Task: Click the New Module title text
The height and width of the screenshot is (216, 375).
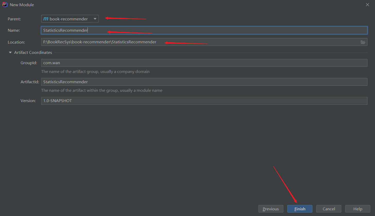Action: (22, 5)
